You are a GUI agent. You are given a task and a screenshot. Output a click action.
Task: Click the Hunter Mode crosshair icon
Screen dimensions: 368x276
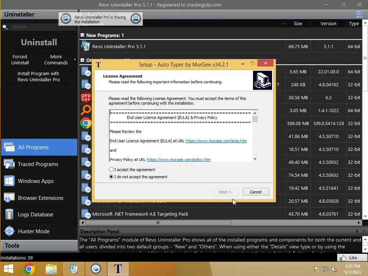(9, 231)
